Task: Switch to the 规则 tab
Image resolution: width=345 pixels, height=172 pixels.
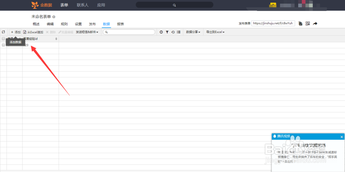Action: 64,24
